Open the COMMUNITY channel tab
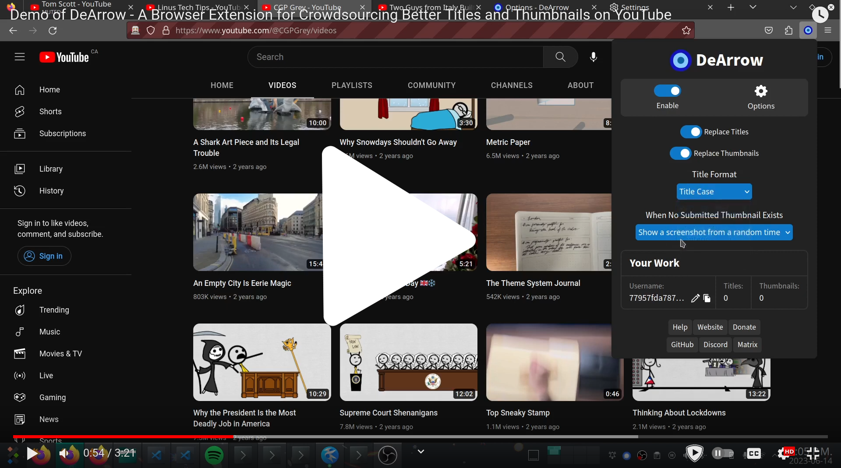The height and width of the screenshot is (468, 841). click(x=431, y=85)
